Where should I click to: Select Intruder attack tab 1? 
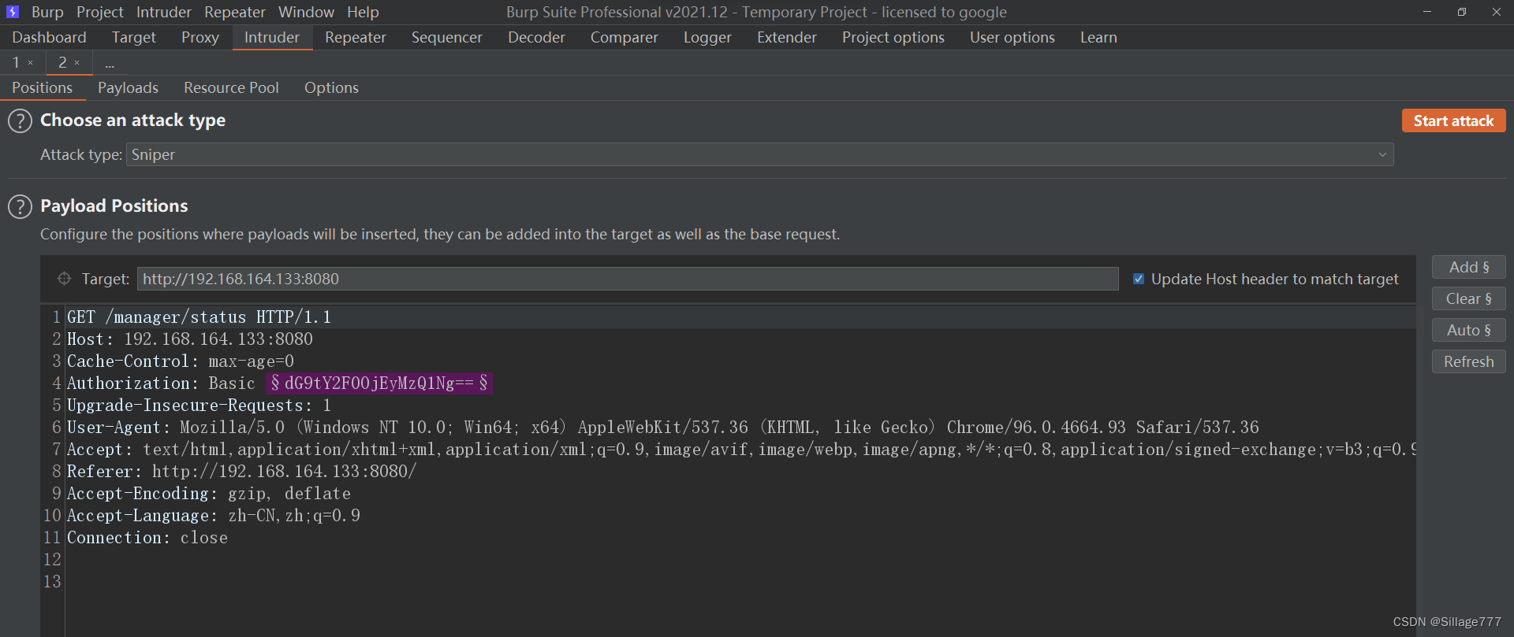(16, 62)
